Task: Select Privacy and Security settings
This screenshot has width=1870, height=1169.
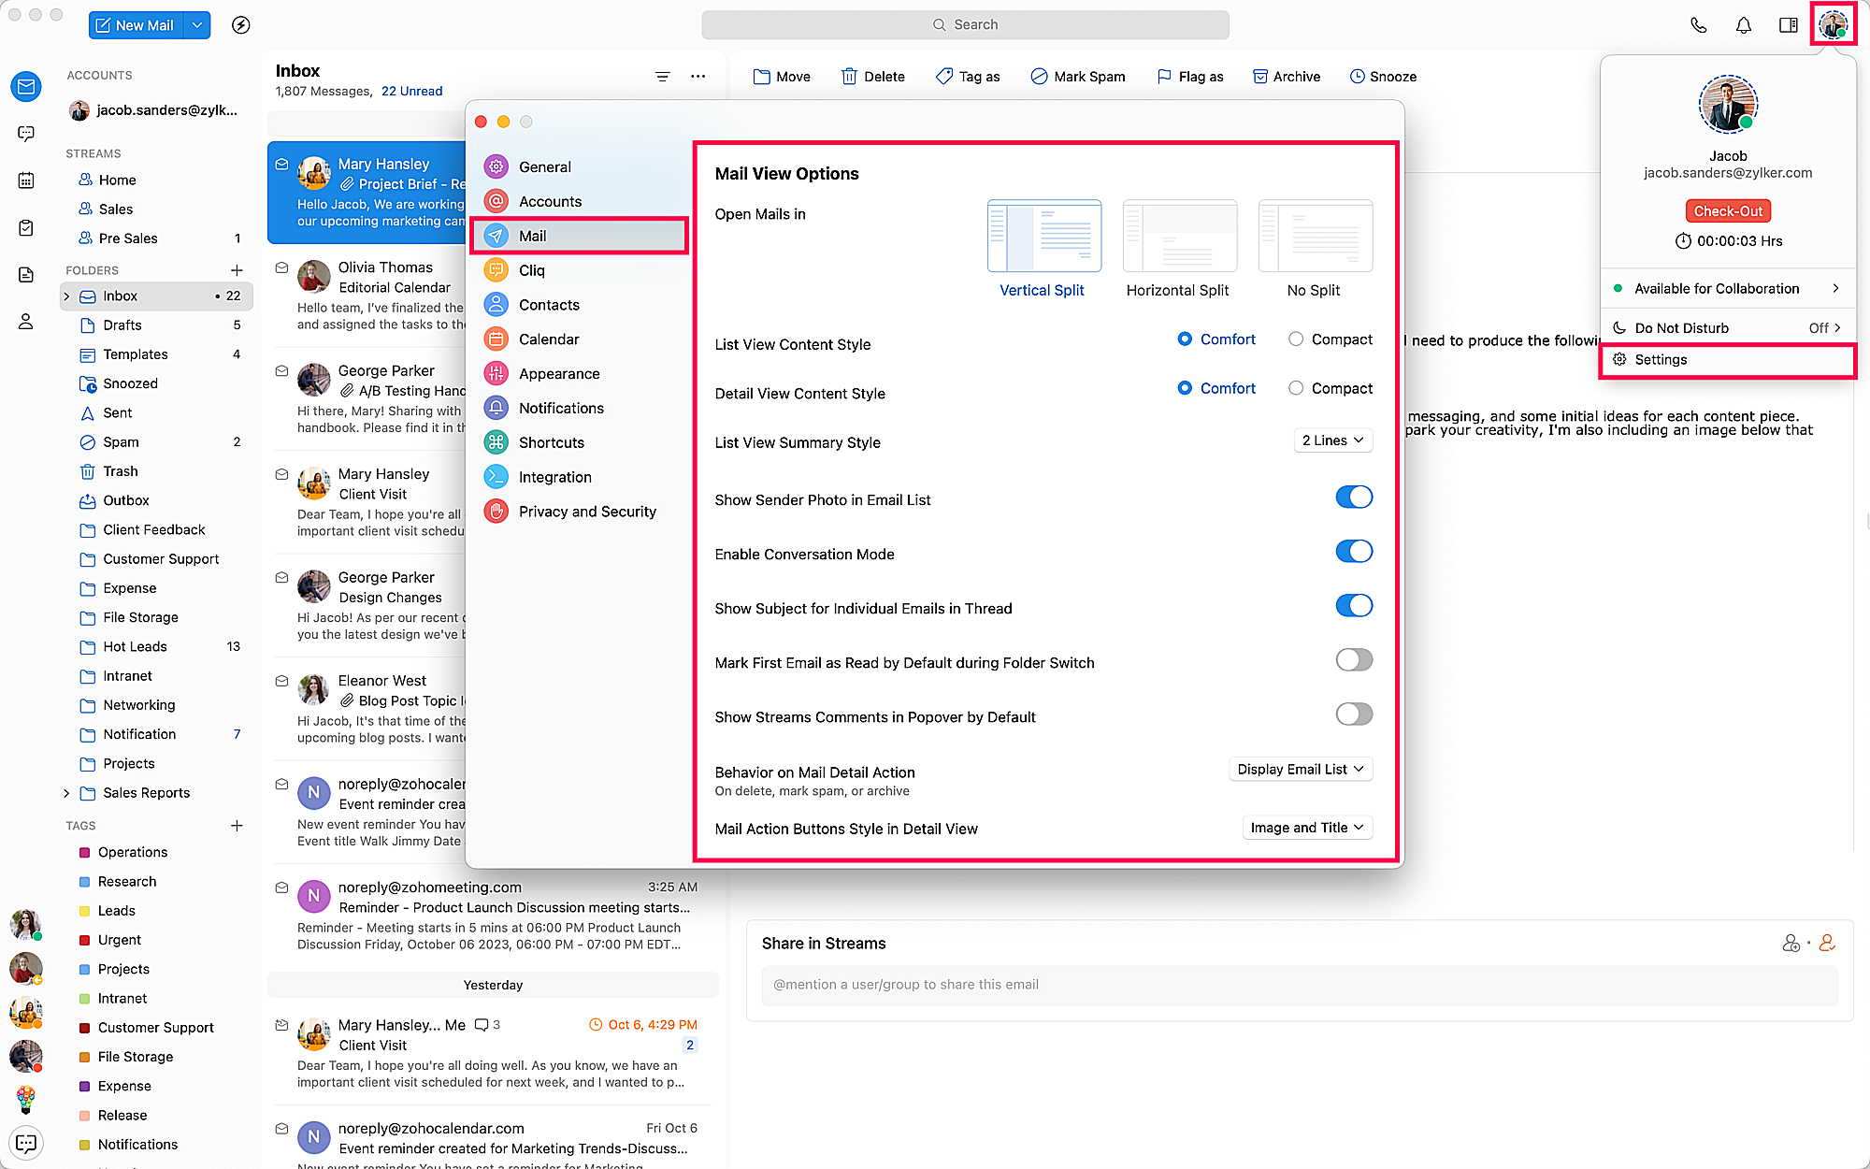Action: (587, 512)
